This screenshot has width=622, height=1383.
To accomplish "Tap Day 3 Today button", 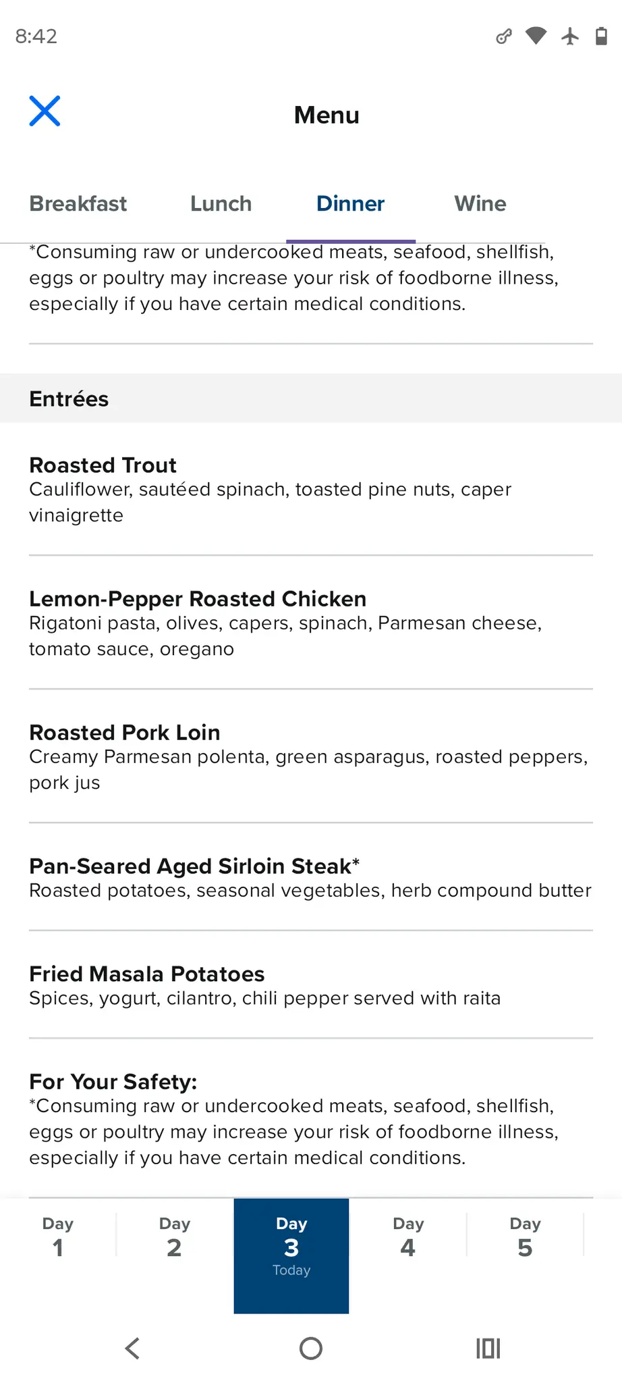I will 291,1255.
